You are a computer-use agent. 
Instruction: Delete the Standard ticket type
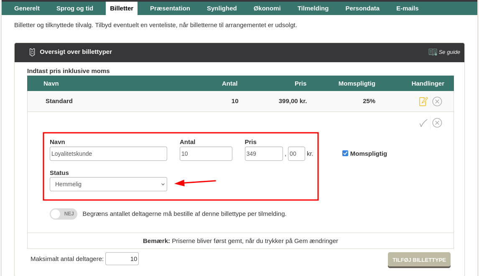(x=437, y=101)
